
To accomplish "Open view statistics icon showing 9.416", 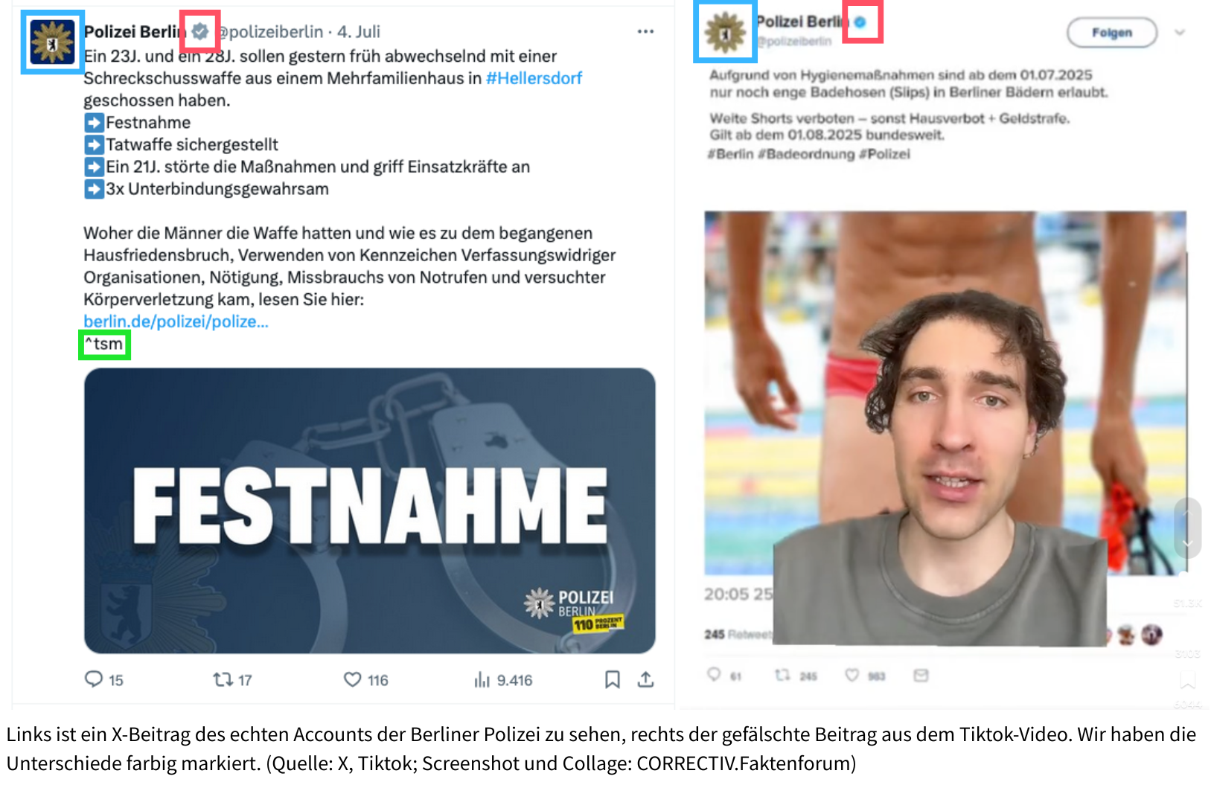I will coord(482,679).
